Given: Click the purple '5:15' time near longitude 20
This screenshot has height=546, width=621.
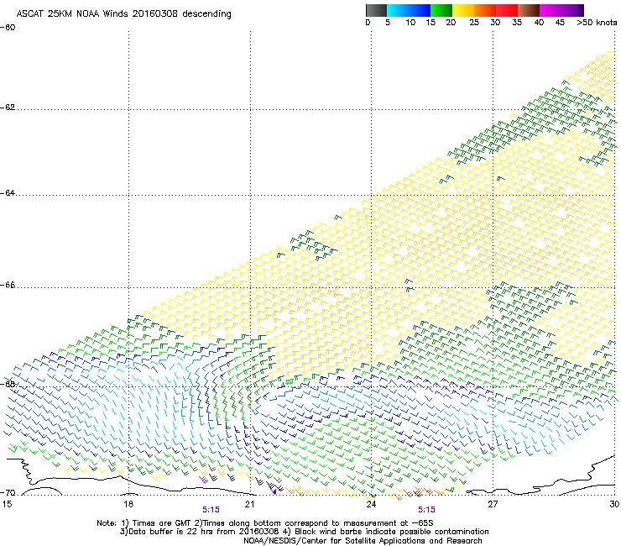Looking at the screenshot, I should [211, 510].
